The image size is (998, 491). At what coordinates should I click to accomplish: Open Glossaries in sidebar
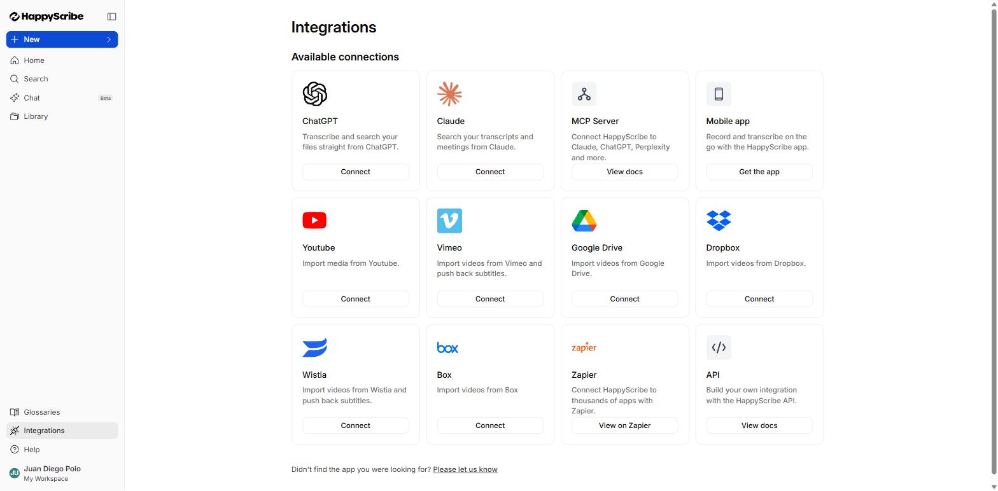tap(62, 412)
